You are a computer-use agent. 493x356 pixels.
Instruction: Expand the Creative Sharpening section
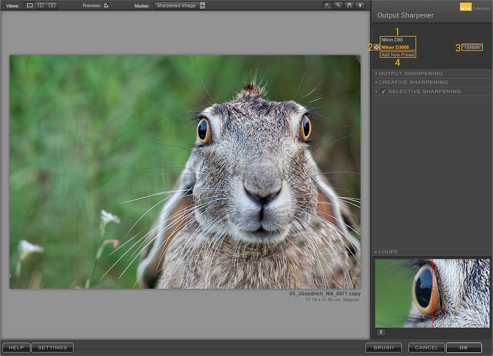(413, 82)
